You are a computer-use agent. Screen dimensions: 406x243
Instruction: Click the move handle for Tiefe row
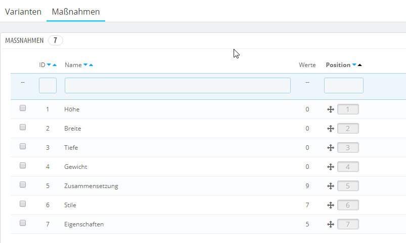(x=331, y=148)
